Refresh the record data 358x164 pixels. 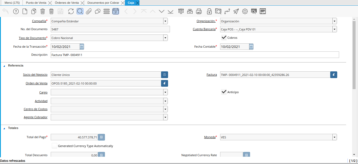click(71, 11)
